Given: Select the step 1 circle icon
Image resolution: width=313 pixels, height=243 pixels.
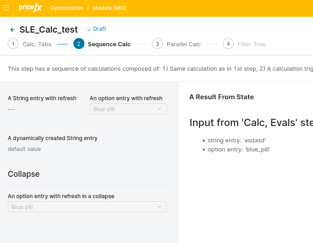Looking at the screenshot, I should [13, 44].
